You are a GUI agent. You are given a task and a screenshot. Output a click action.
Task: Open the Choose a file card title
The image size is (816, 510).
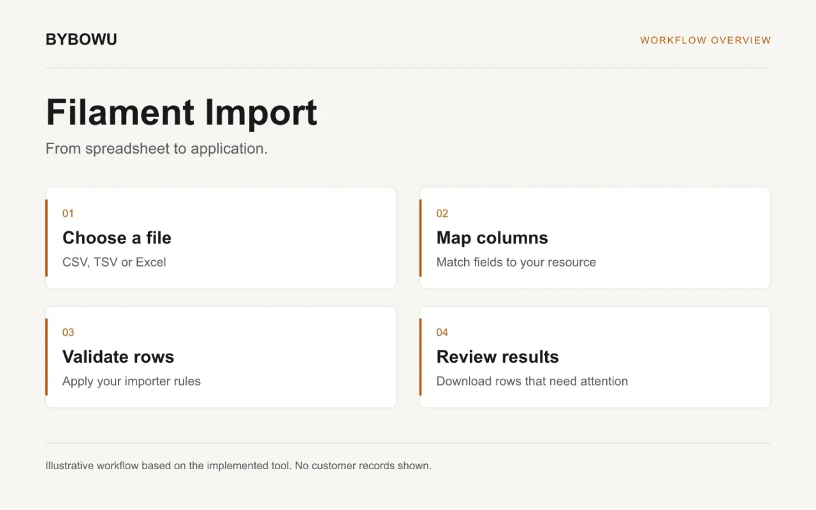(117, 238)
